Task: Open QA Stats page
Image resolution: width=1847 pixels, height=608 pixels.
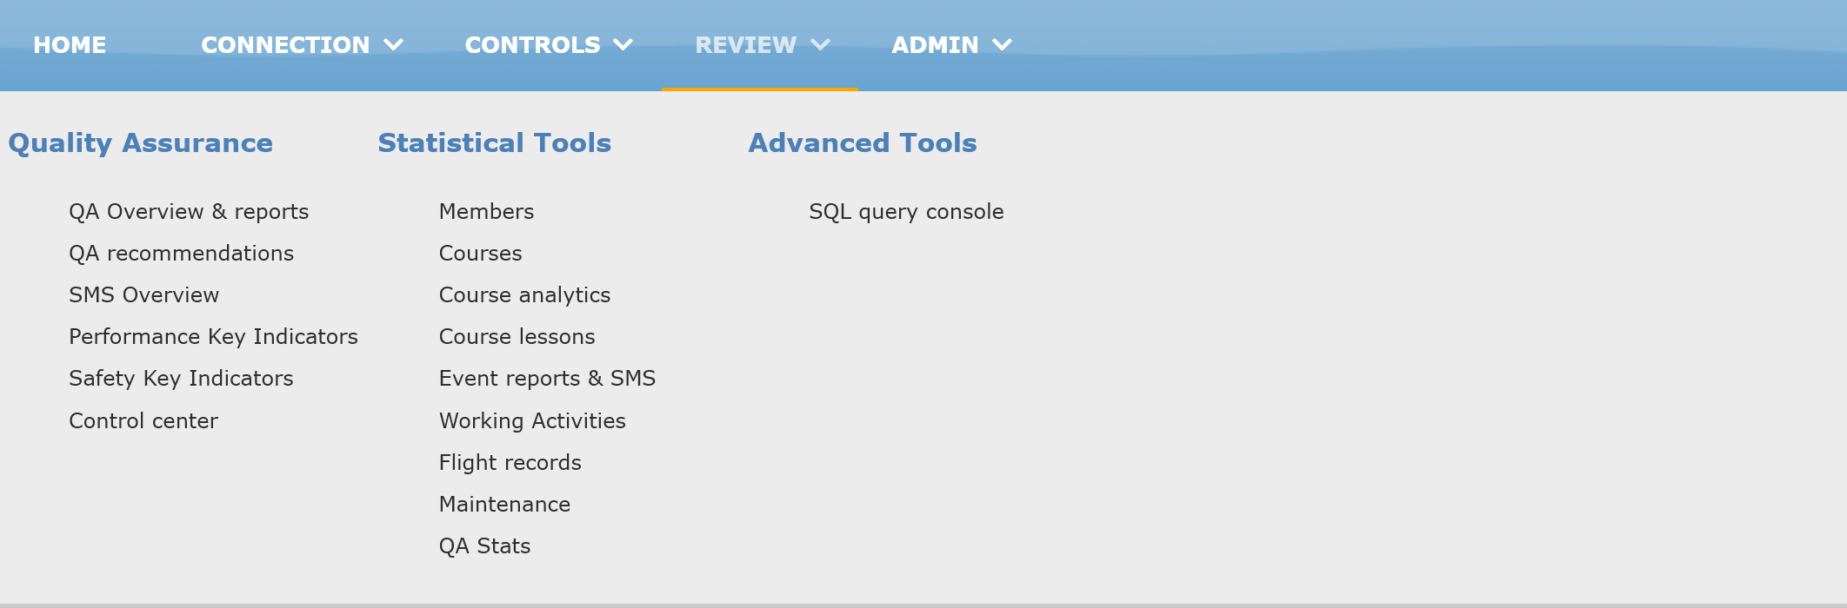Action: click(x=484, y=546)
